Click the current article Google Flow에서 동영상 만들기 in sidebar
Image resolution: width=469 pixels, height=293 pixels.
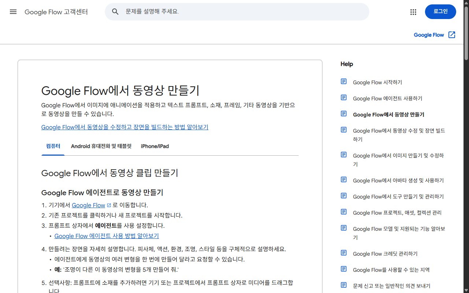tap(388, 115)
